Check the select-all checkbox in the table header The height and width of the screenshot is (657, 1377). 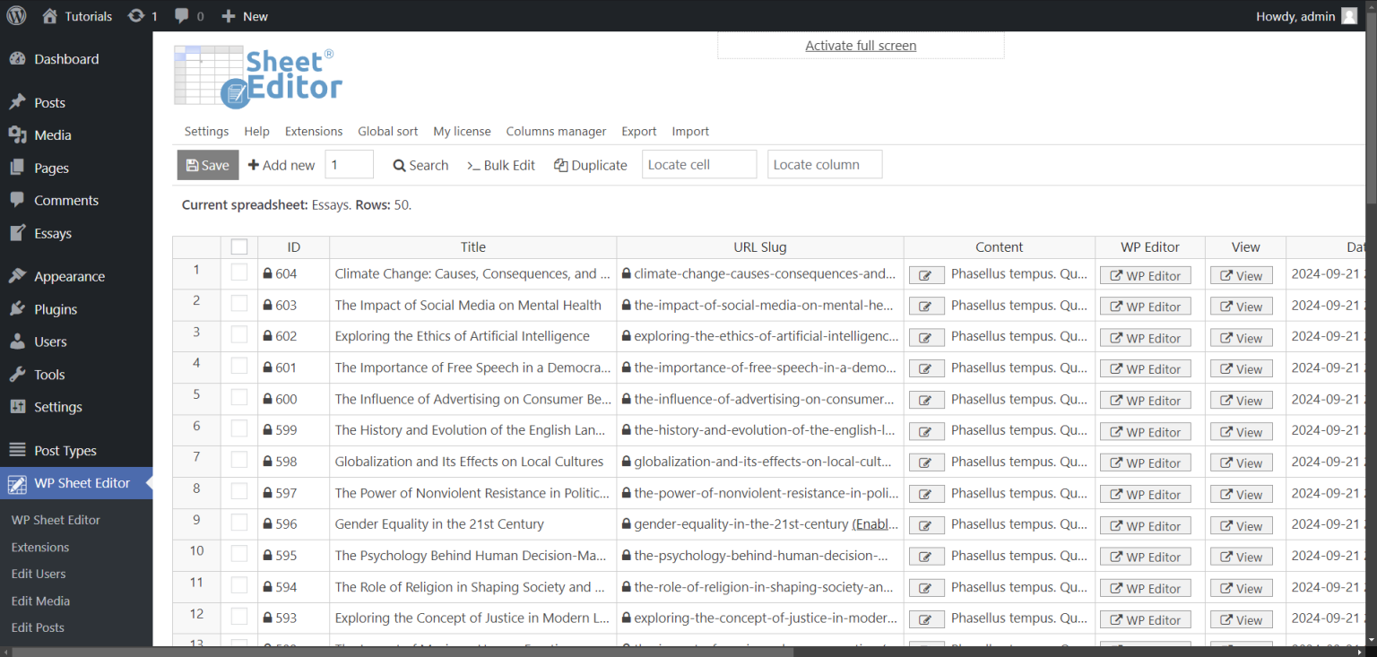pos(238,246)
